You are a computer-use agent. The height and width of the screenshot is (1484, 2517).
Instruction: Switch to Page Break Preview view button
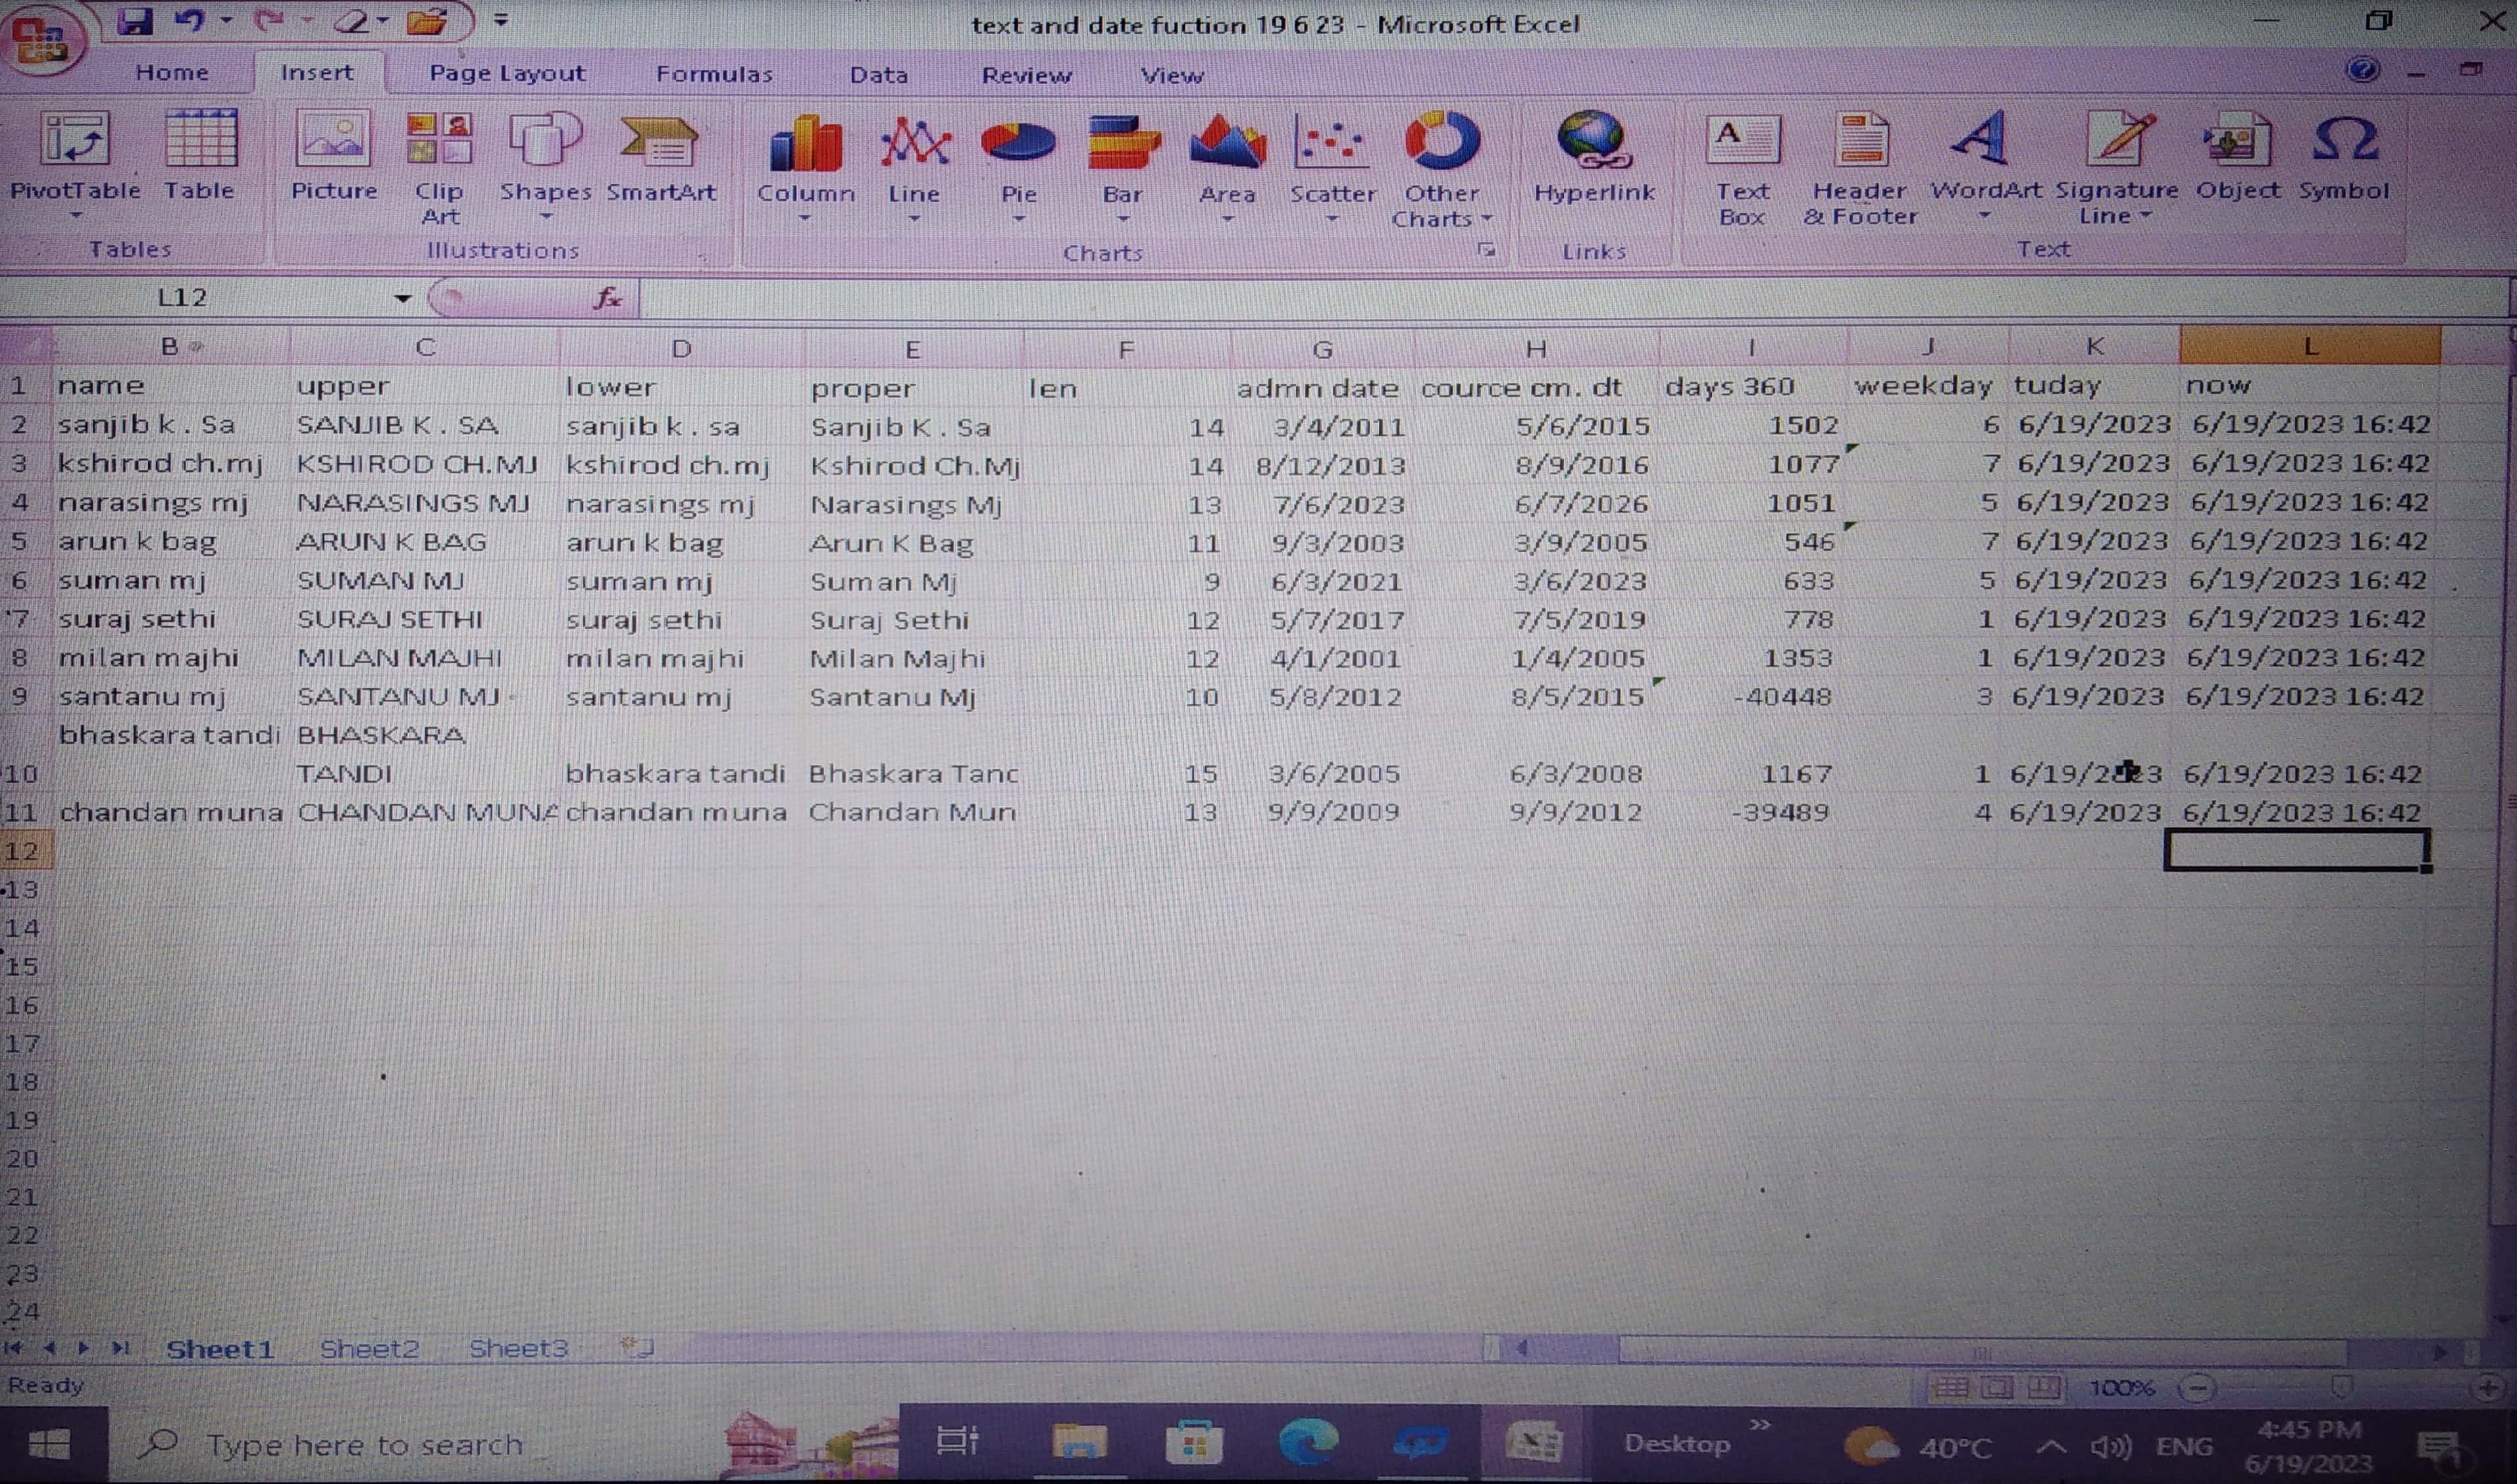2043,1388
